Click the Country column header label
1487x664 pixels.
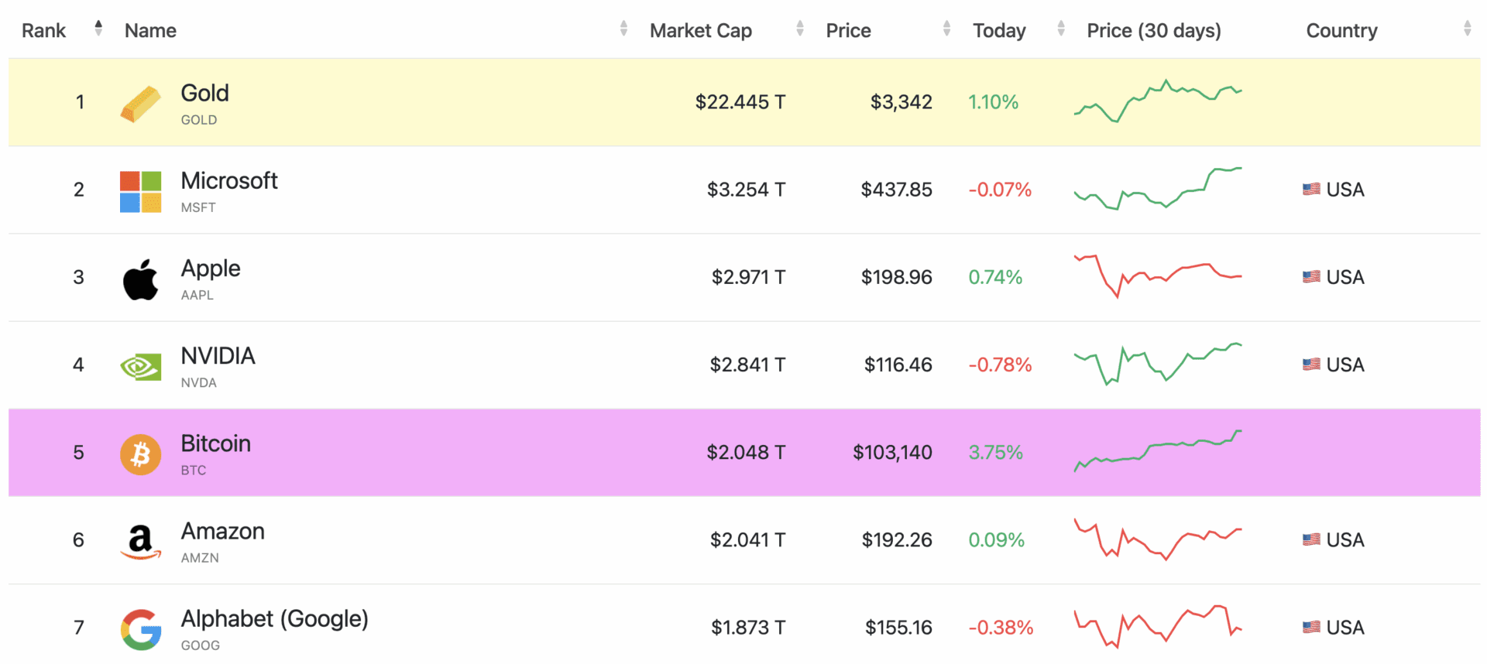tap(1341, 31)
